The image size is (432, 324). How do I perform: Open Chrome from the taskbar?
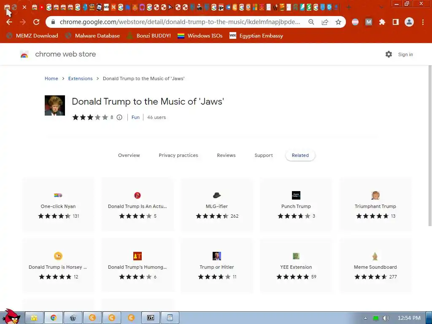point(54,318)
